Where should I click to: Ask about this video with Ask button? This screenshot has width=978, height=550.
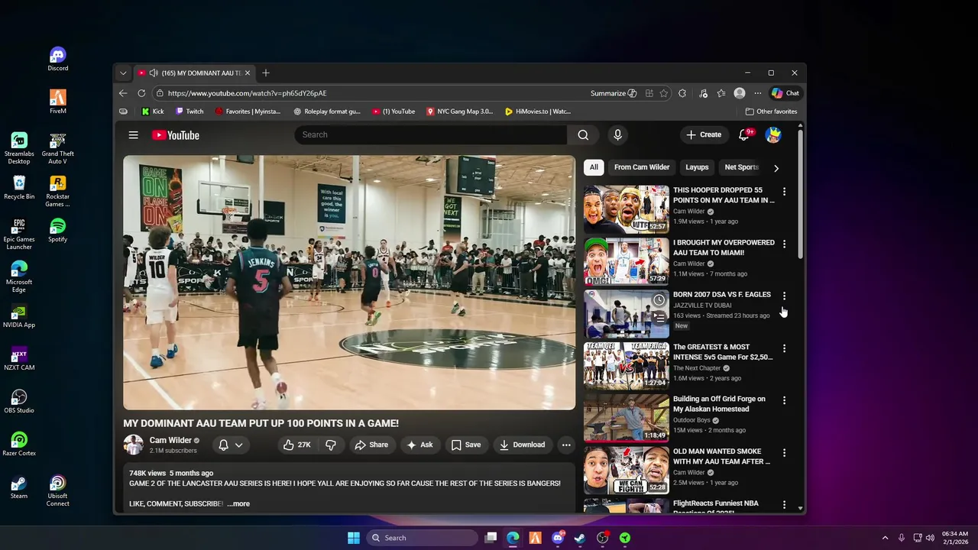[420, 445]
